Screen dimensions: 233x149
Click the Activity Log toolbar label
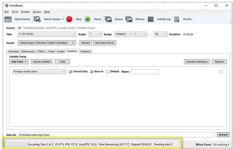click(164, 19)
